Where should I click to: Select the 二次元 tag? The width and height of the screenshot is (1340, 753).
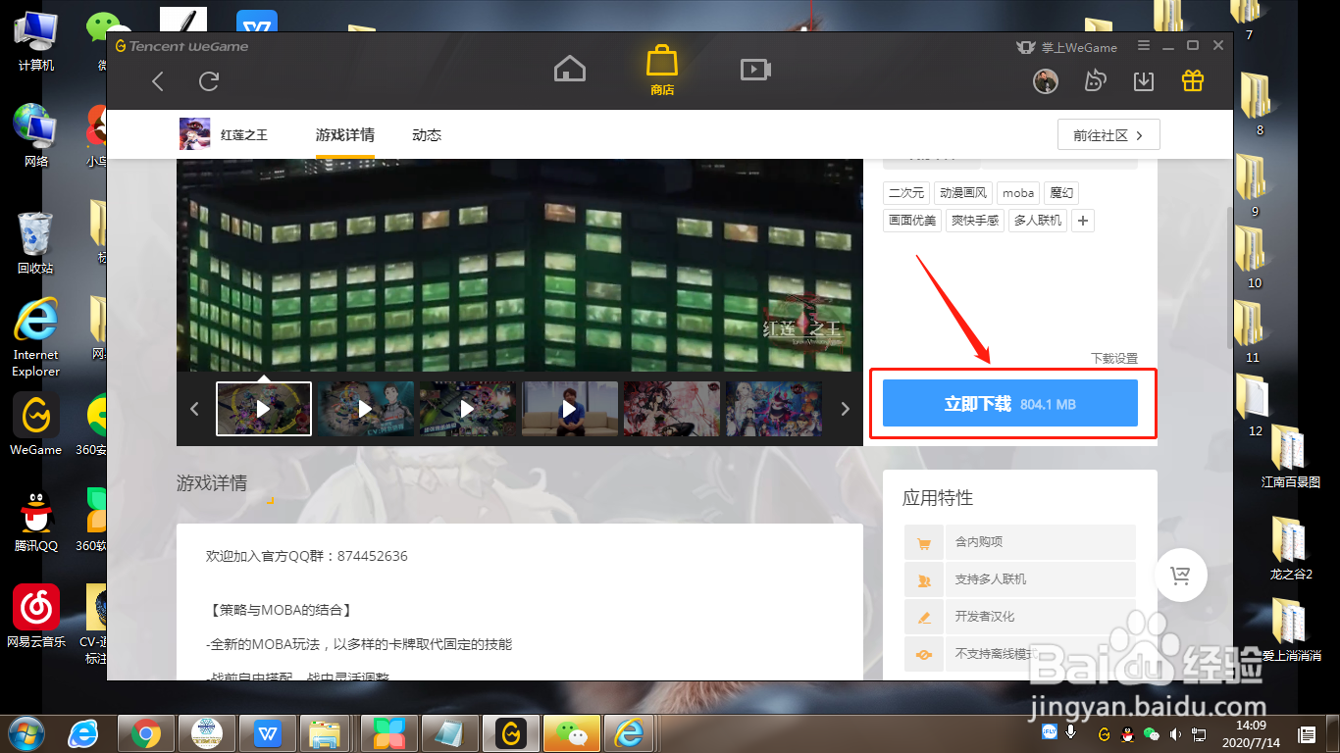906,193
